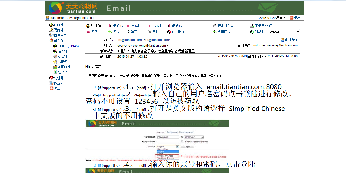Click the tiantian.com logo in header
Image resolution: width=346 pixels, height=173 pixels.
[x=74, y=8]
